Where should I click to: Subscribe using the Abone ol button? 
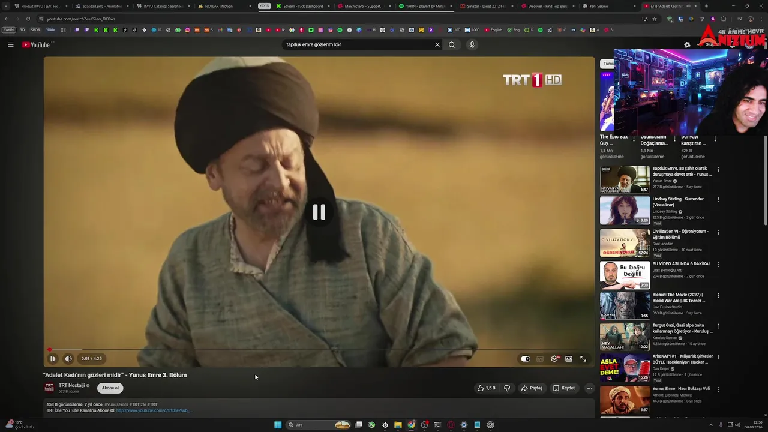pos(110,388)
